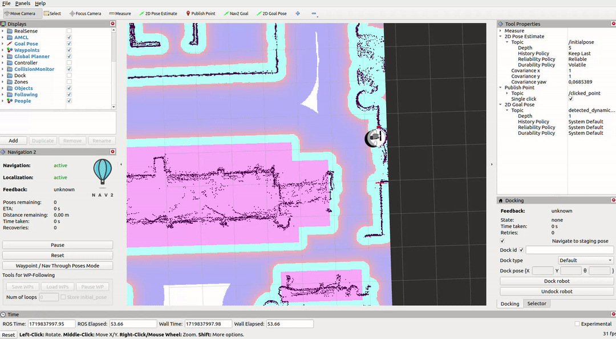This screenshot has height=339, width=616.
Task: Click the robot model in the map
Action: [x=375, y=138]
